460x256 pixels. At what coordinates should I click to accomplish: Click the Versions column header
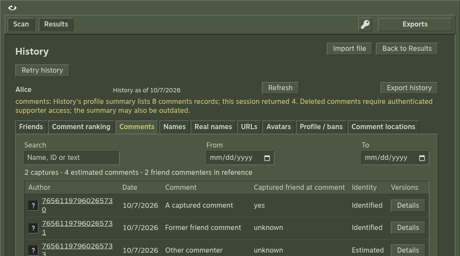coord(404,188)
